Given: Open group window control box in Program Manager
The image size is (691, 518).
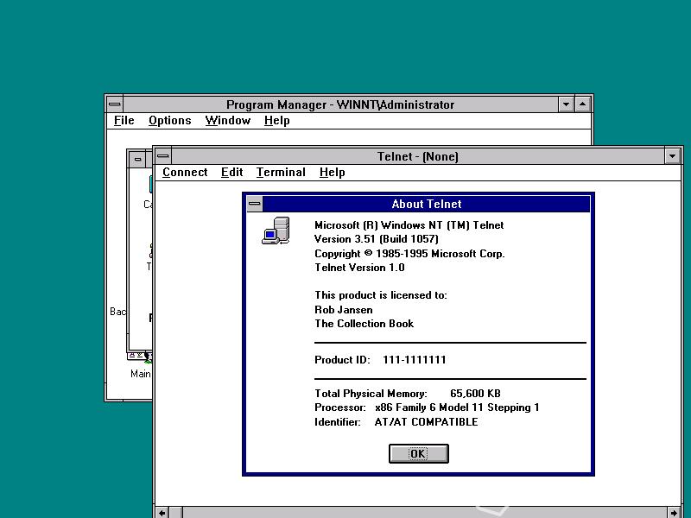Looking at the screenshot, I should tap(137, 160).
